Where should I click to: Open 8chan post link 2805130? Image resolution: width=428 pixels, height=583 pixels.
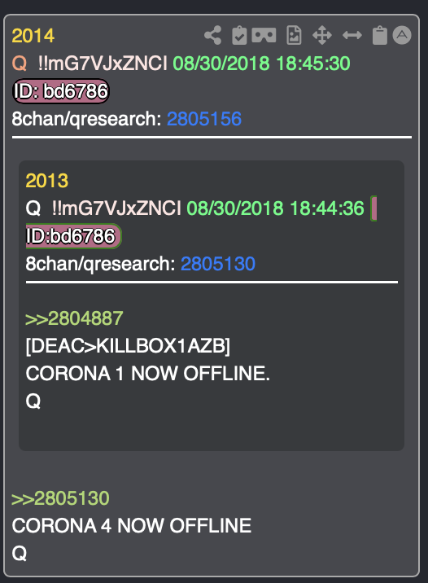tap(218, 264)
